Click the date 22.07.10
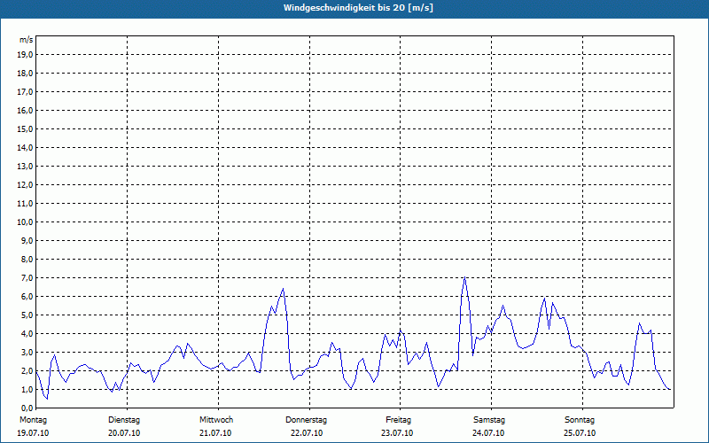This screenshot has width=709, height=443. click(x=307, y=433)
